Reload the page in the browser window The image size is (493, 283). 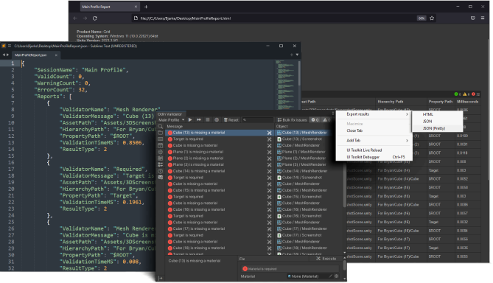click(94, 18)
